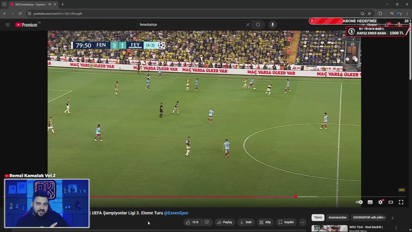Click the EXXEN watermark logo in the player
The height and width of the screenshot is (232, 412).
click(x=402, y=190)
